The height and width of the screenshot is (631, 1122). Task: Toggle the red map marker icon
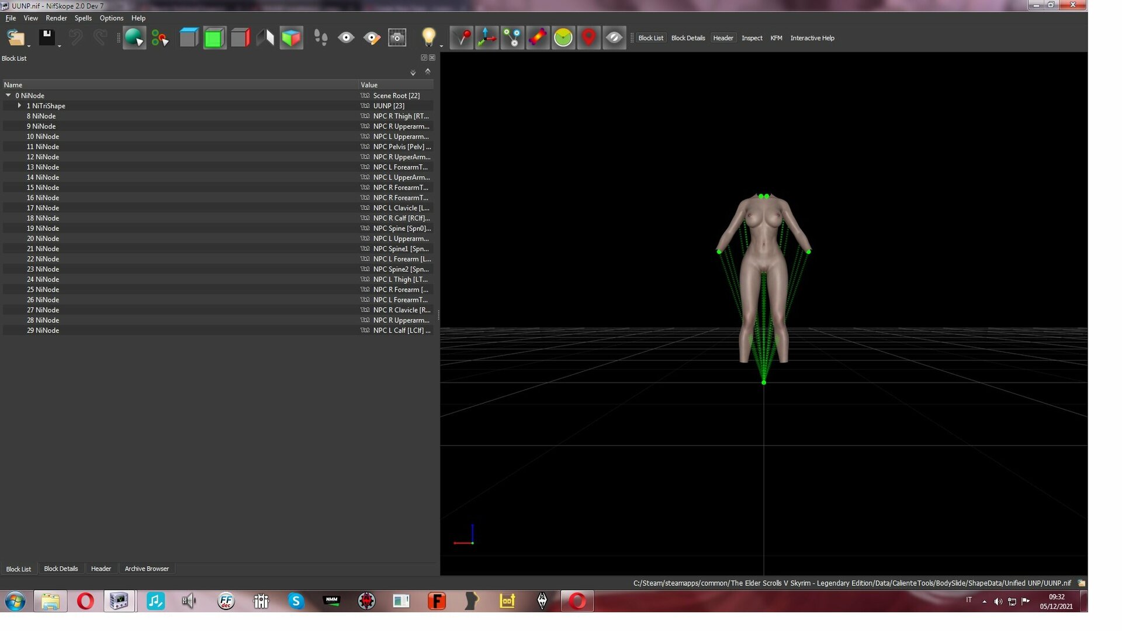point(588,38)
